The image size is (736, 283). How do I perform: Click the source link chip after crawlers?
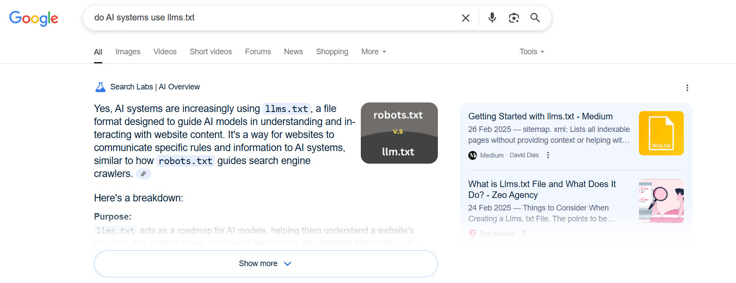143,174
